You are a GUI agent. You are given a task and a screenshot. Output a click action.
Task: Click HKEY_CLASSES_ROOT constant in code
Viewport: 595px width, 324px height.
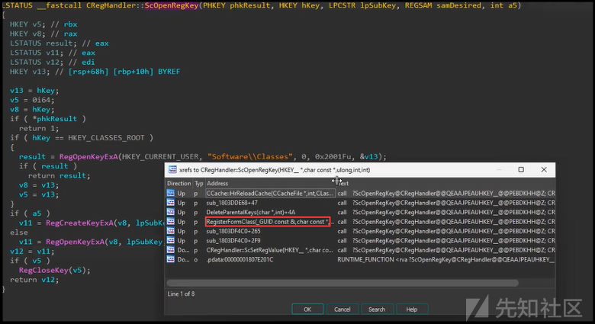[106, 138]
